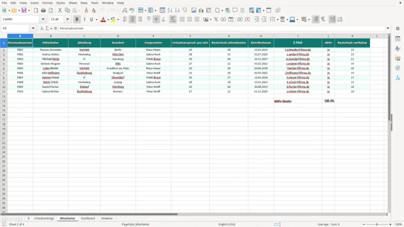Export directly as PDF
Image resolution: width=404 pixels, height=227 pixels.
(x=36, y=10)
